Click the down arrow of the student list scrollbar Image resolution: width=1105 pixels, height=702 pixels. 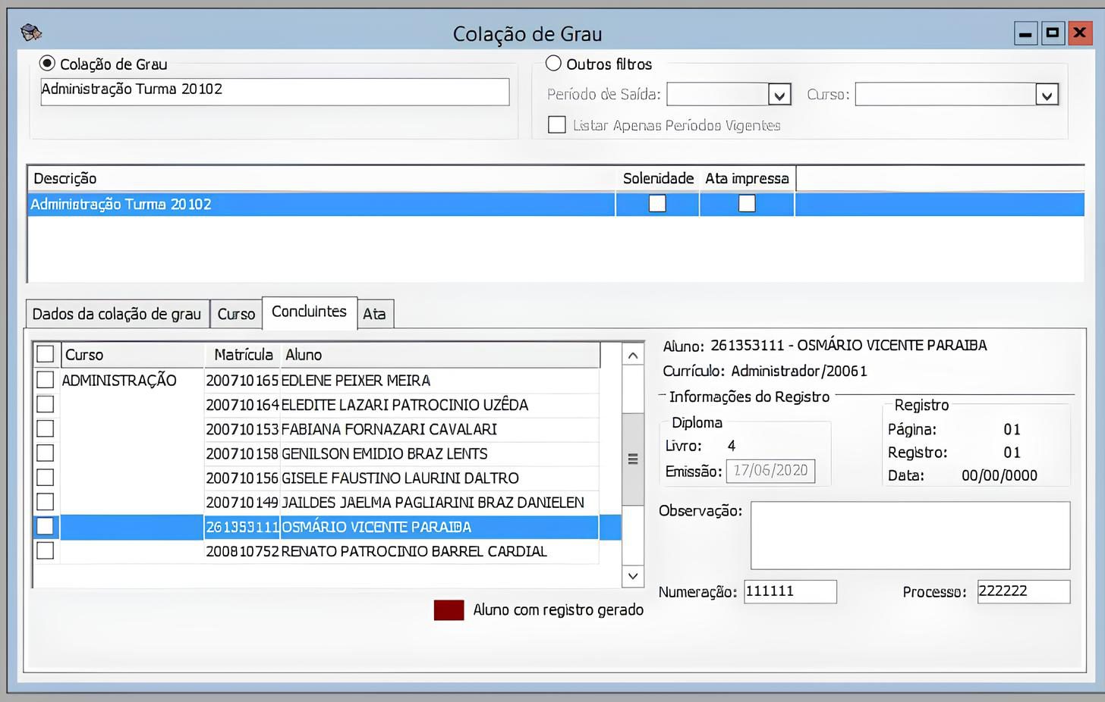click(x=632, y=575)
